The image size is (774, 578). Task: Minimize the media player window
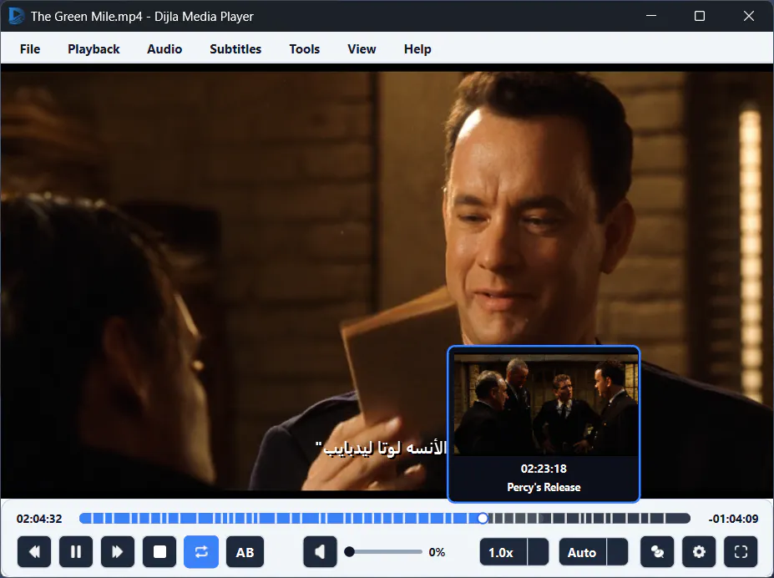click(651, 16)
